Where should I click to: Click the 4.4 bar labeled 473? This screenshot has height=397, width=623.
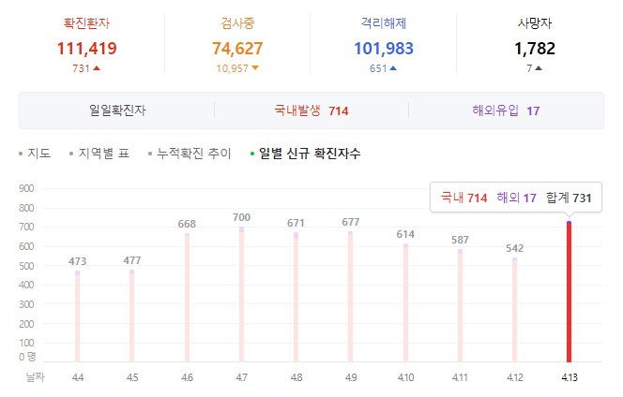(x=78, y=316)
